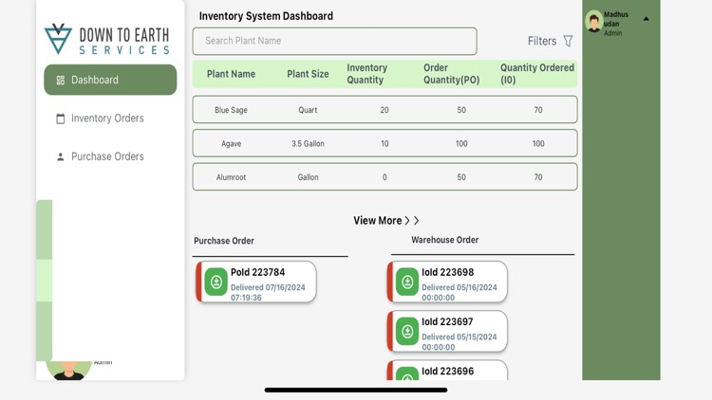The width and height of the screenshot is (712, 400).
Task: Click the download icon on IoId 223697
Action: 407,331
